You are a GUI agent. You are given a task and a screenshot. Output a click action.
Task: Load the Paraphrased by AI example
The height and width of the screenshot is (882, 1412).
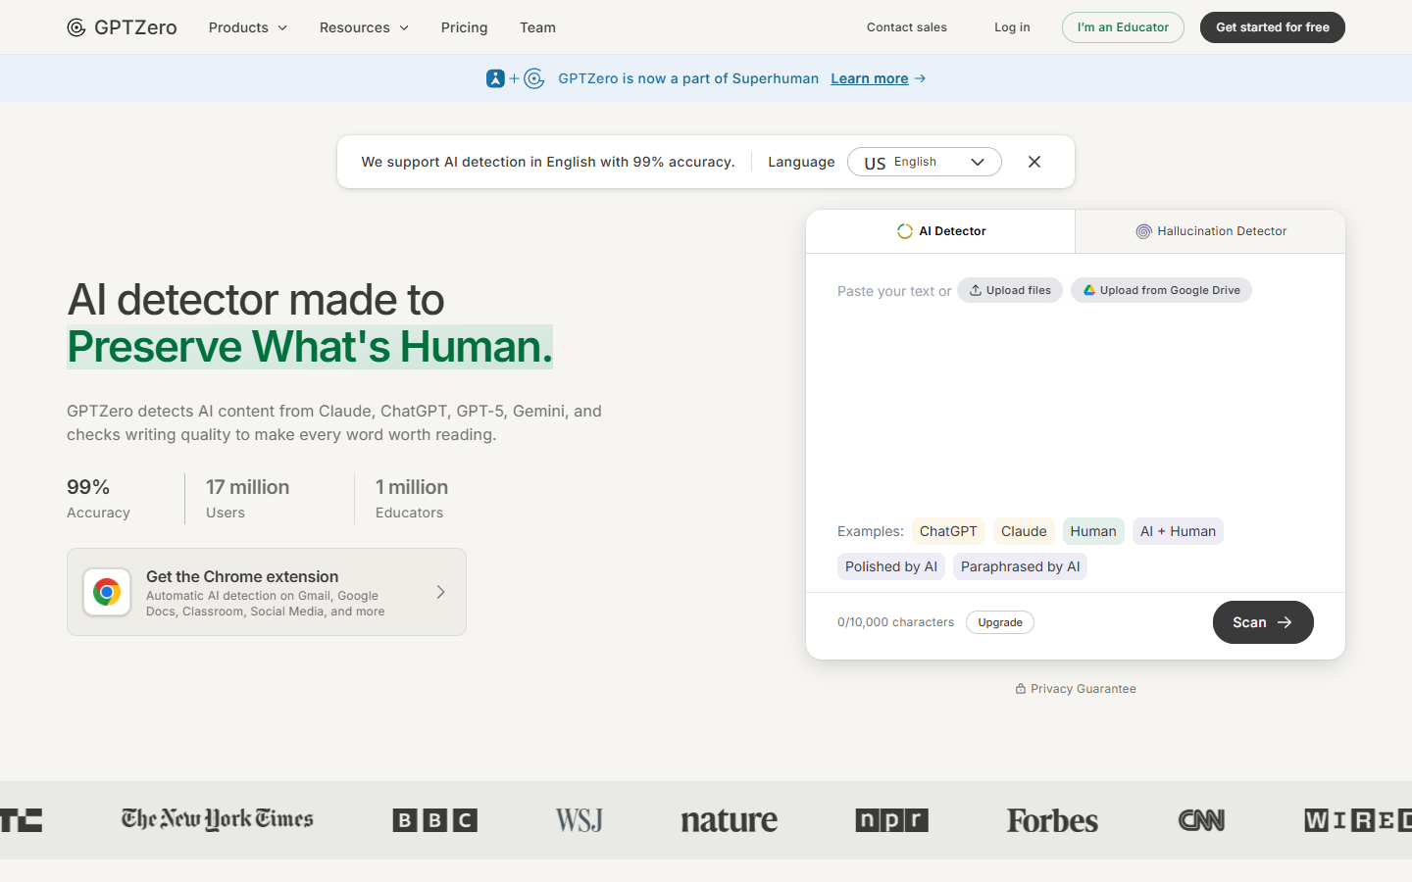point(1020,566)
